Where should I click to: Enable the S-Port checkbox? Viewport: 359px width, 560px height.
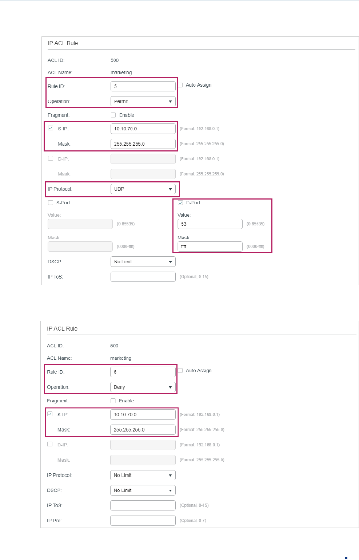[x=51, y=203]
